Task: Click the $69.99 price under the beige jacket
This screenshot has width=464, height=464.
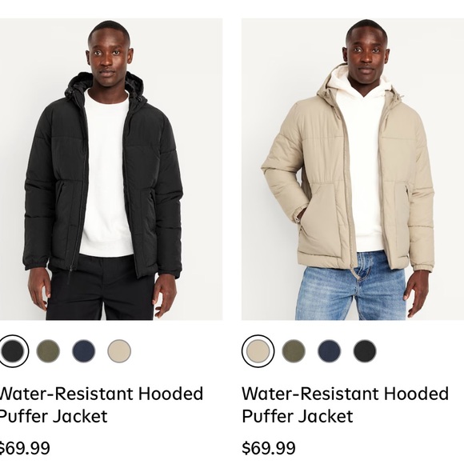Action: click(269, 448)
